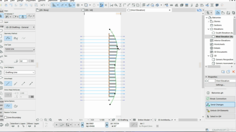This screenshot has height=132, width=236.
Task: Click the grid snap hash icon
Action: 78,5
